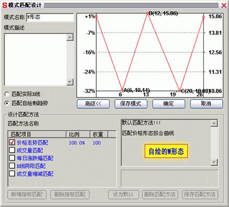Enable the 成交量匹配 checkbox
229x207 pixels.
(12, 150)
